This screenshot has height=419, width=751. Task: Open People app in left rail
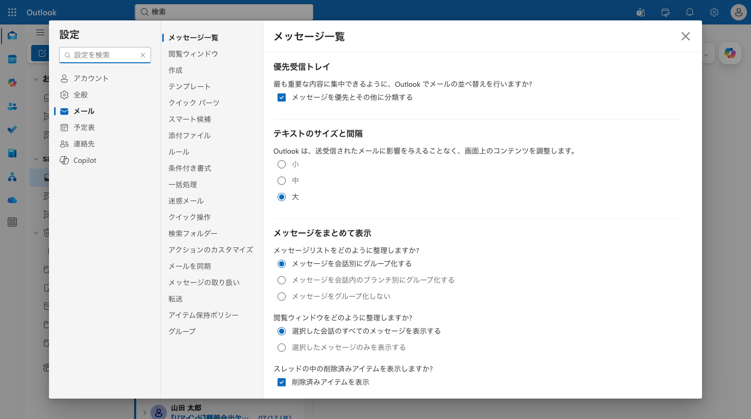click(x=12, y=106)
